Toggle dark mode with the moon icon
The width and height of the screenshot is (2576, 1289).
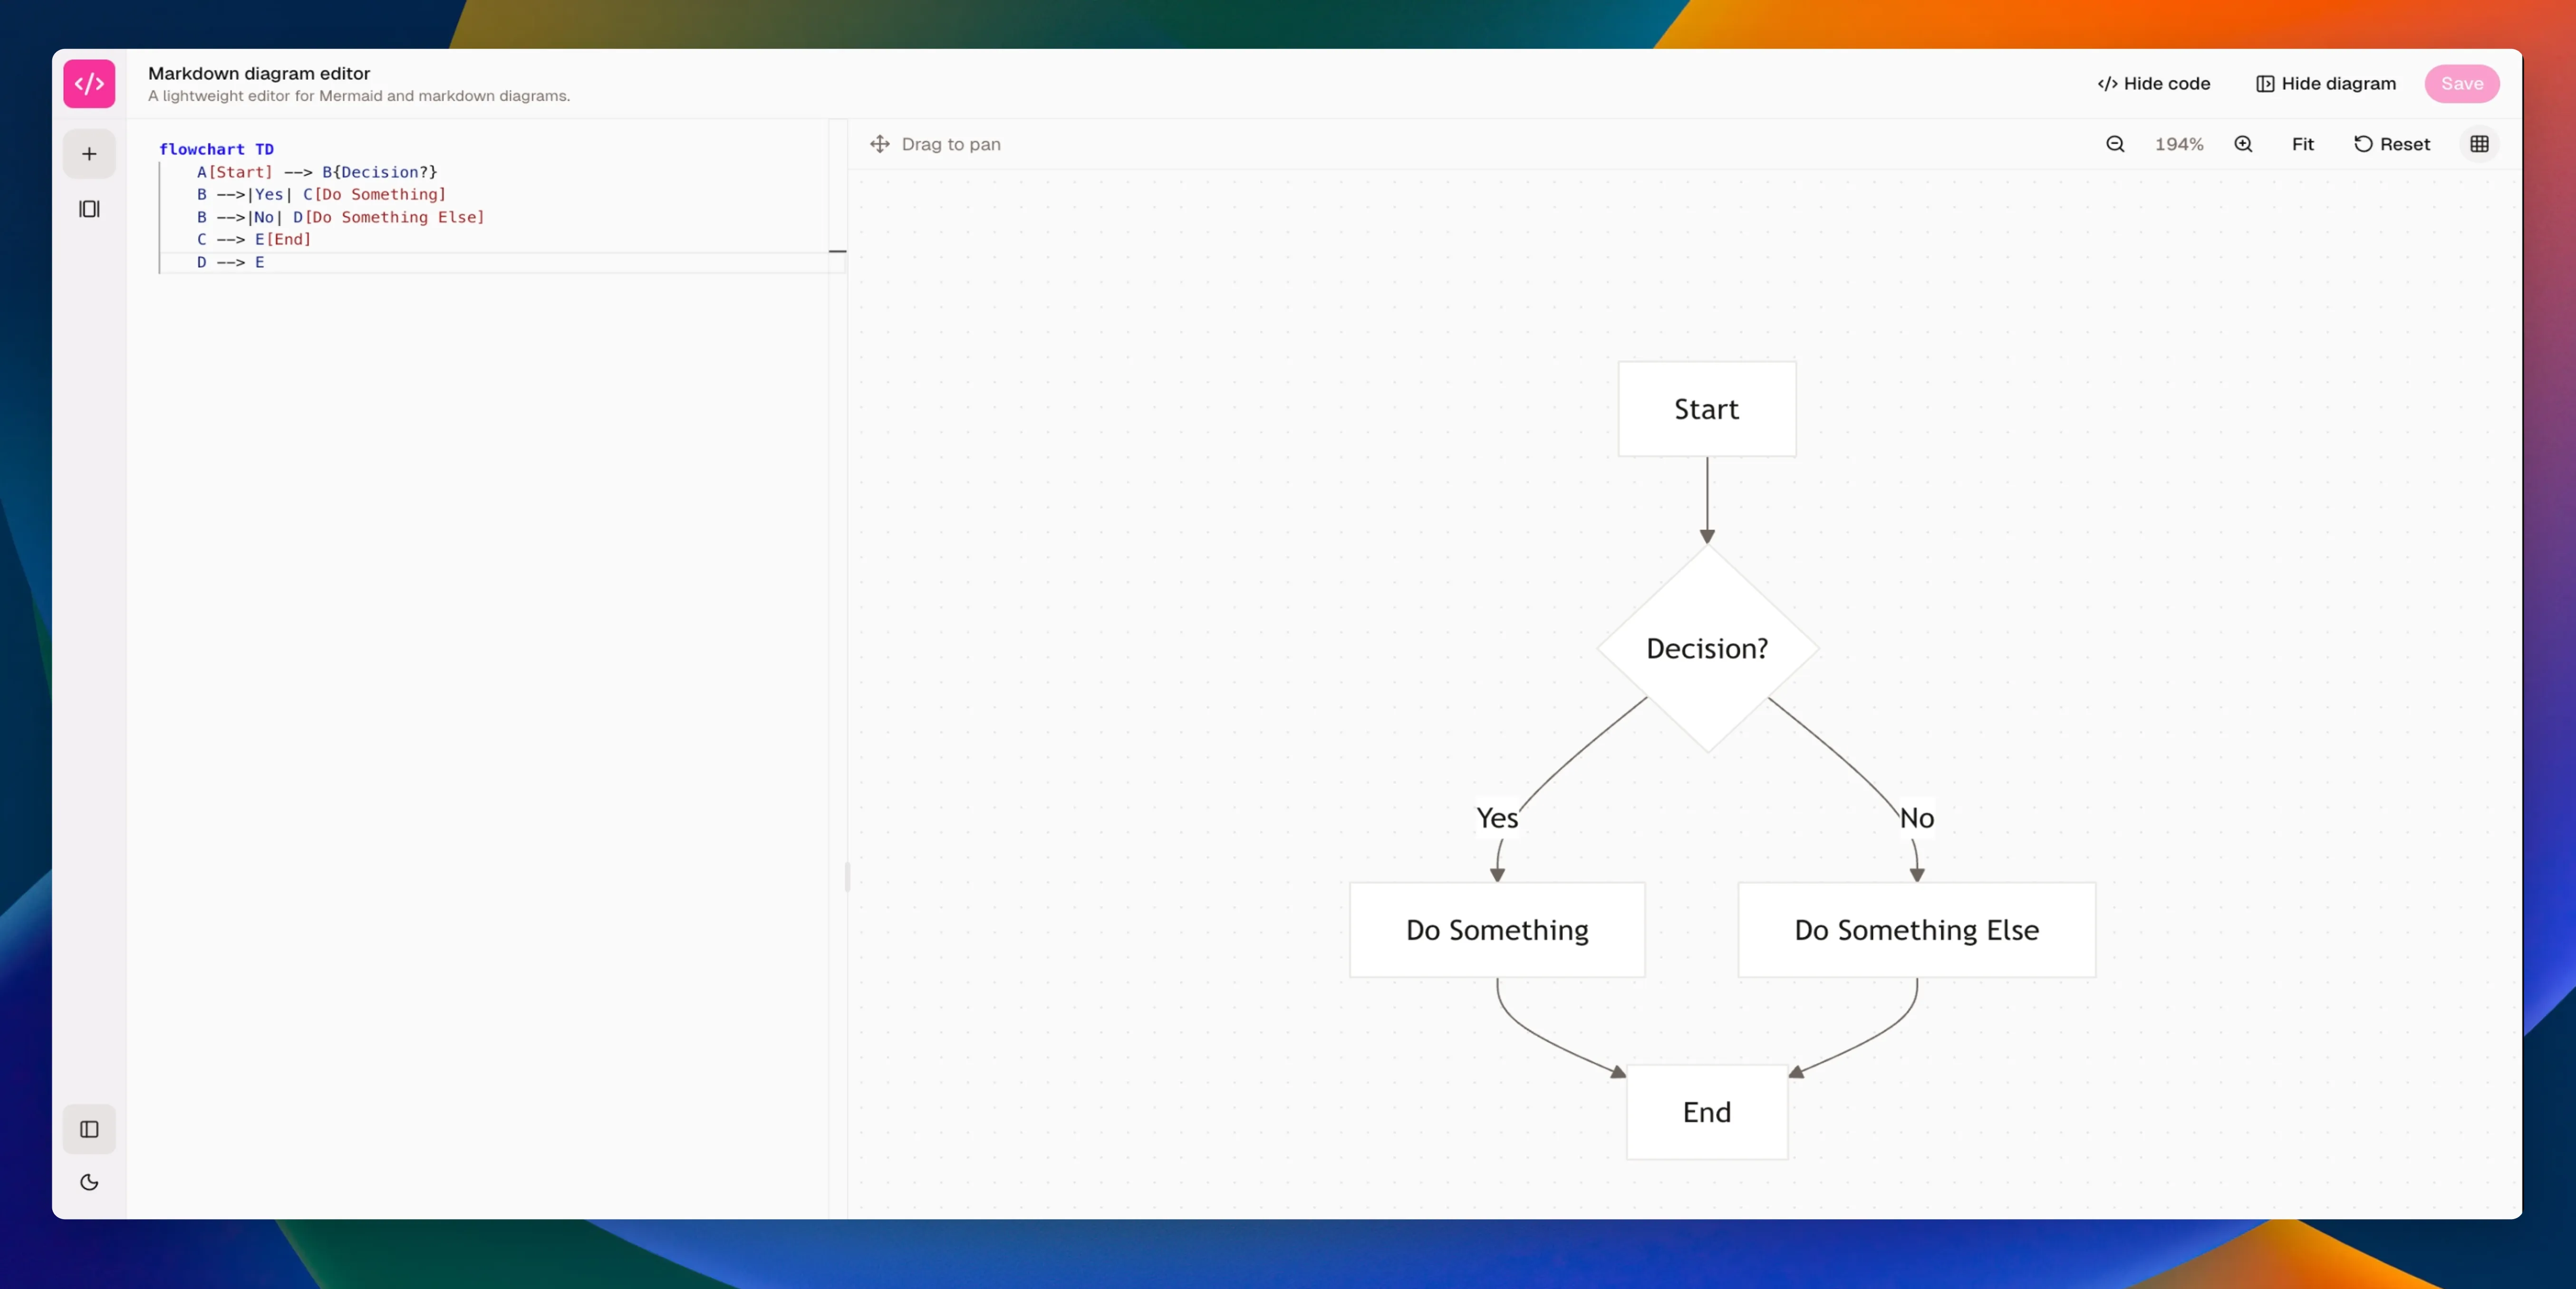[x=89, y=1183]
